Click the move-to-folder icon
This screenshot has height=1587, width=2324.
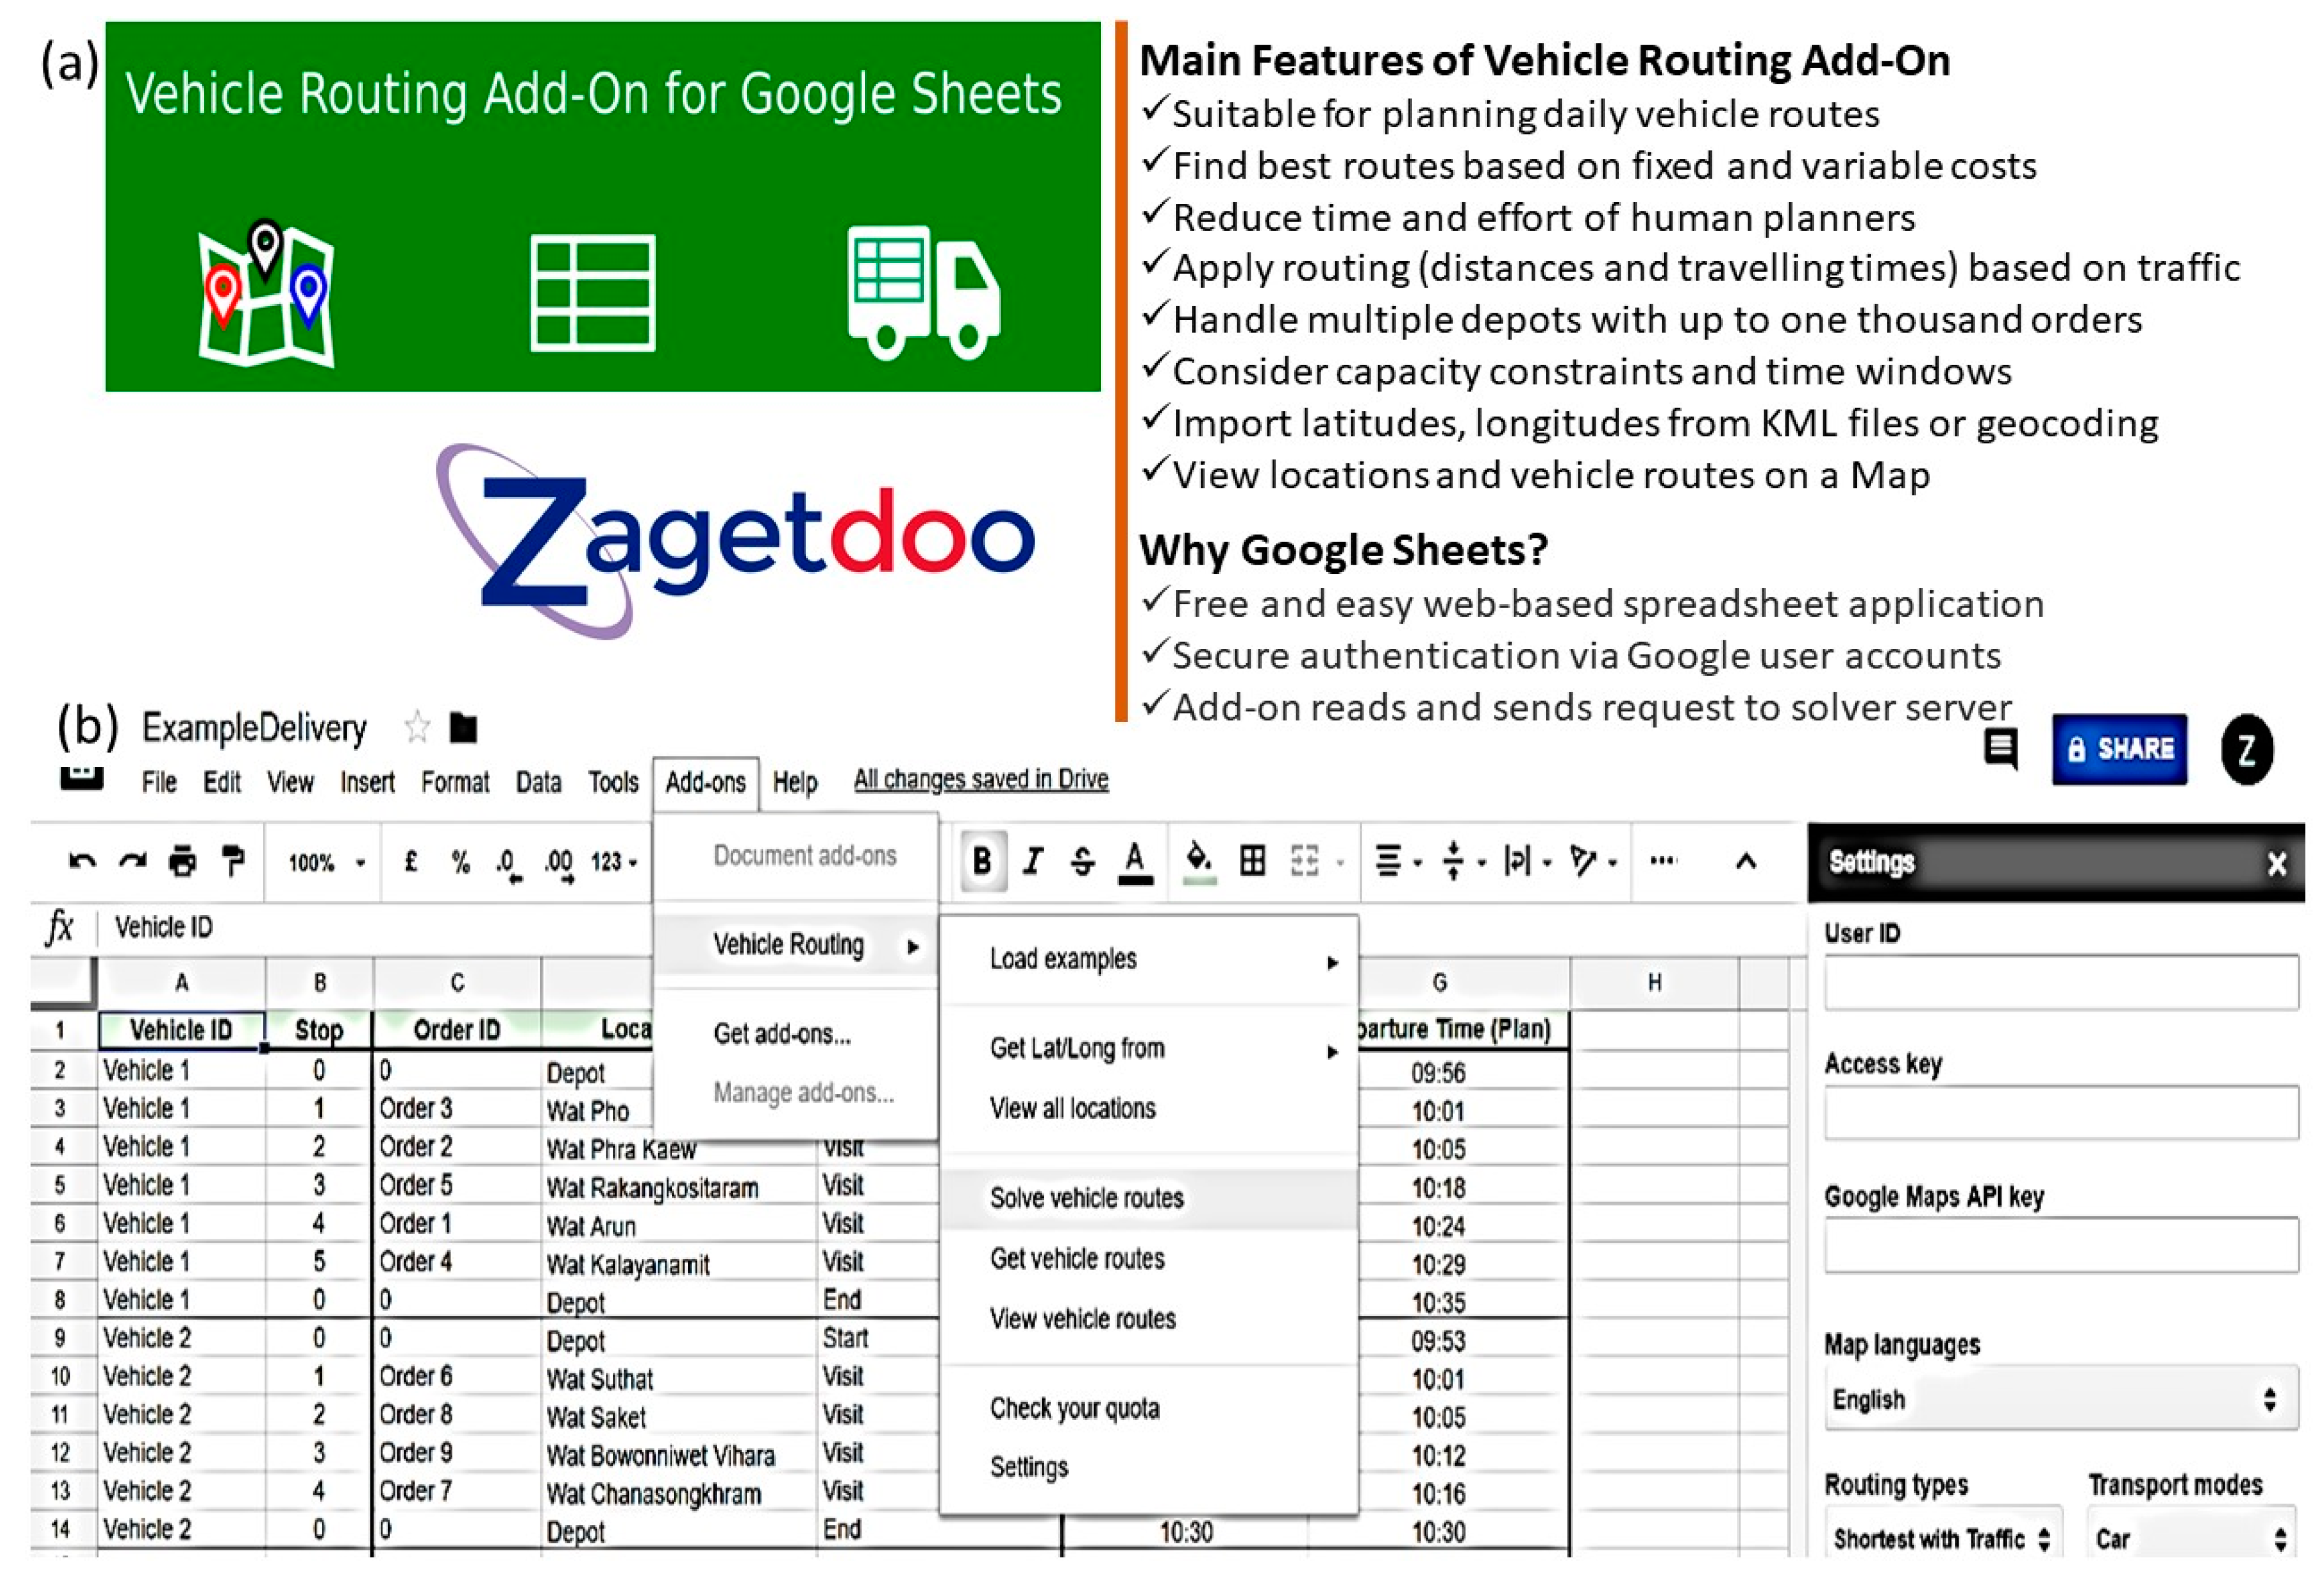tap(463, 728)
